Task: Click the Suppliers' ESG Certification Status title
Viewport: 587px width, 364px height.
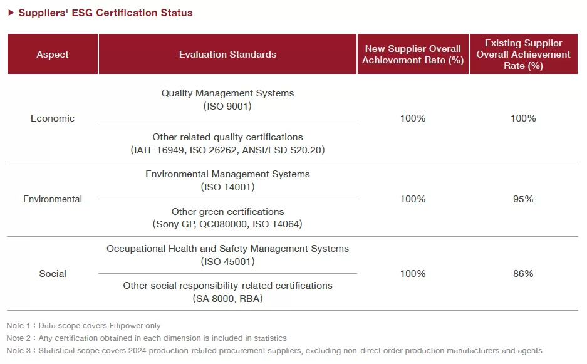Action: point(105,13)
